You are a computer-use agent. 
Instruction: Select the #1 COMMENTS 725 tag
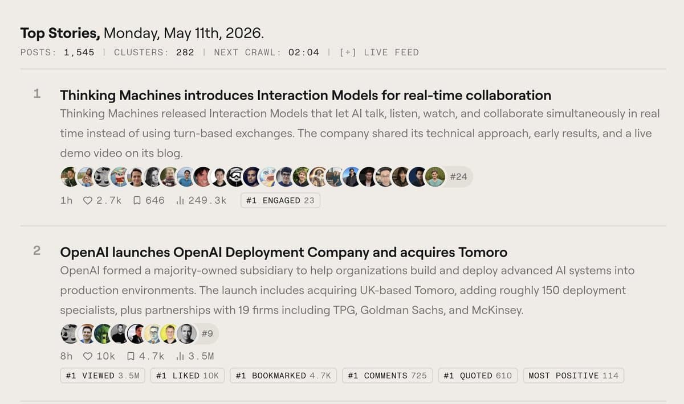387,376
